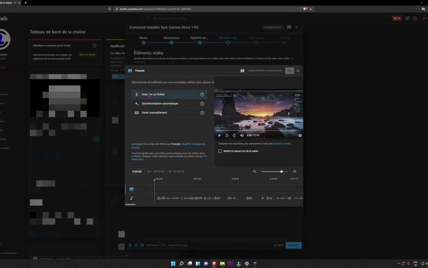The width and height of the screenshot is (428, 268).
Task: Click the upload status arrow icon
Action: [130, 245]
